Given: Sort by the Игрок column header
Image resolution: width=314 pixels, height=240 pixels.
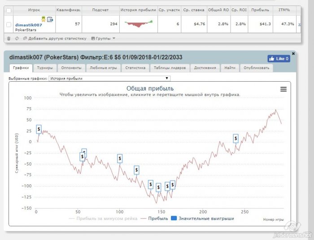Looking at the screenshot, I should click(x=34, y=10).
